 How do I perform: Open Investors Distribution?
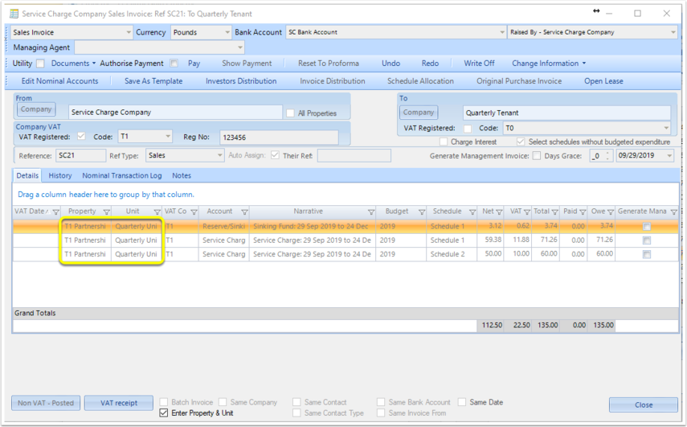(x=241, y=81)
